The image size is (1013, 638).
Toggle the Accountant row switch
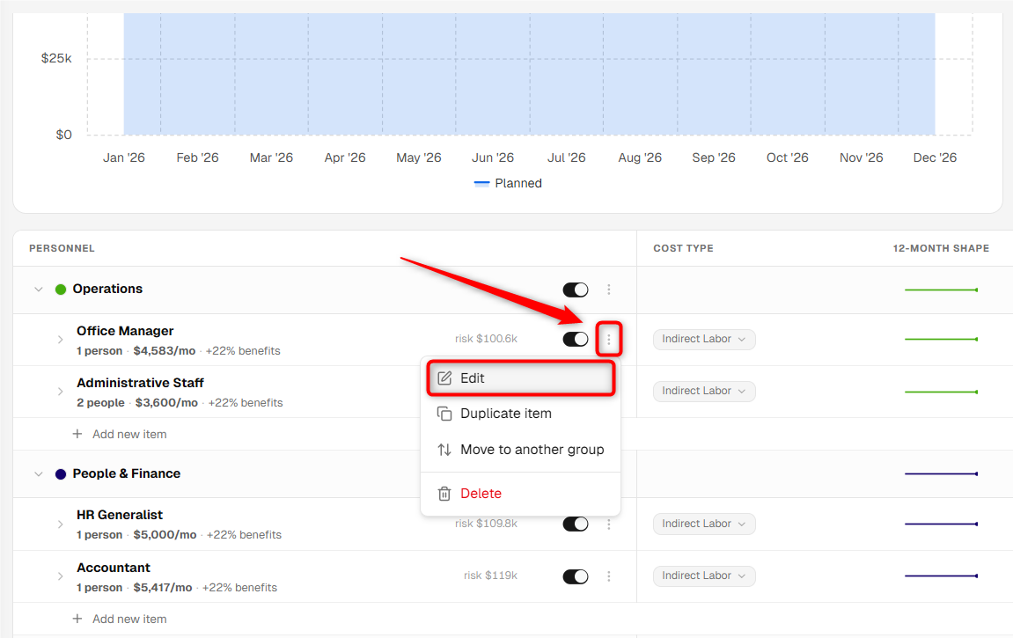tap(576, 576)
